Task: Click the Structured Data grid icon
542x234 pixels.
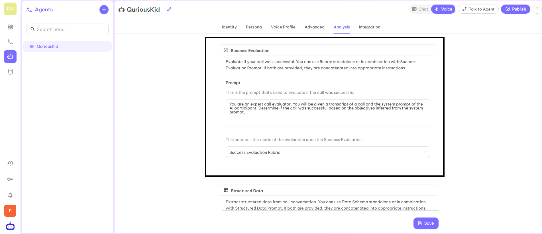Action: tap(226, 190)
